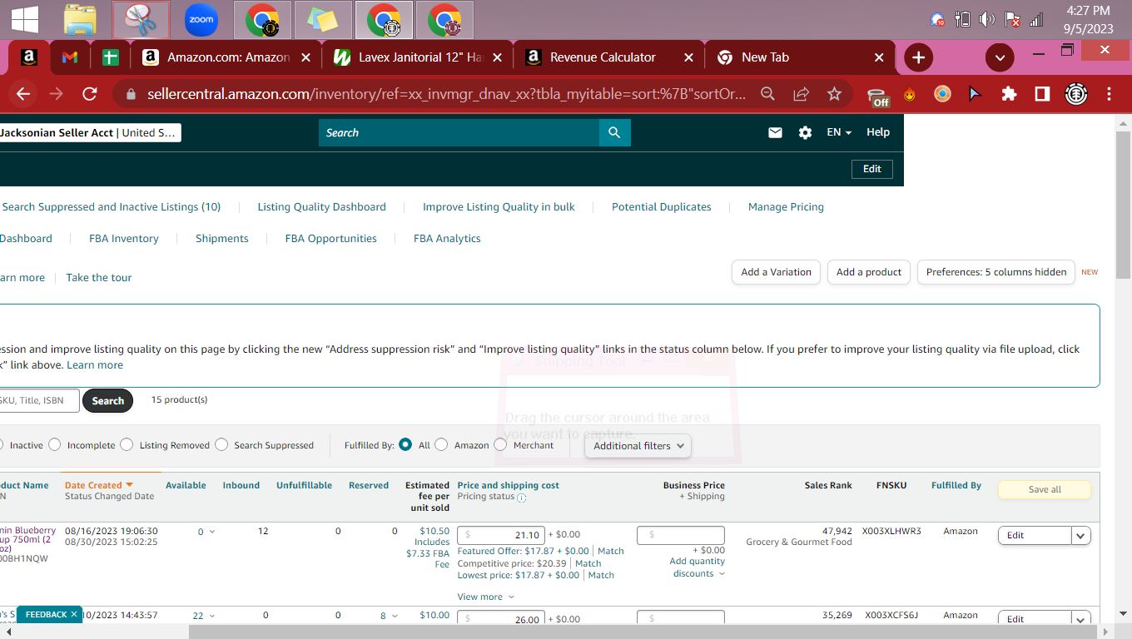The height and width of the screenshot is (639, 1132).
Task: Dismiss the Feedback tab with X
Action: click(74, 614)
